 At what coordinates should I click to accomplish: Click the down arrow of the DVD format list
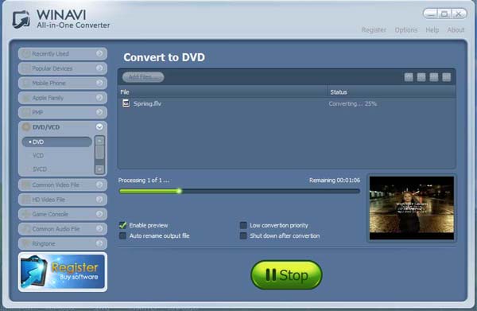coord(99,169)
